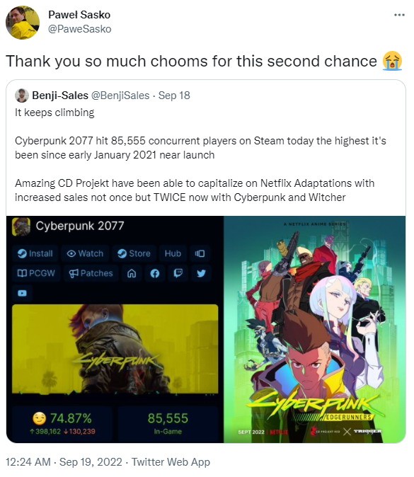The image size is (414, 477).
Task: Open the Hub button
Action: tap(173, 253)
